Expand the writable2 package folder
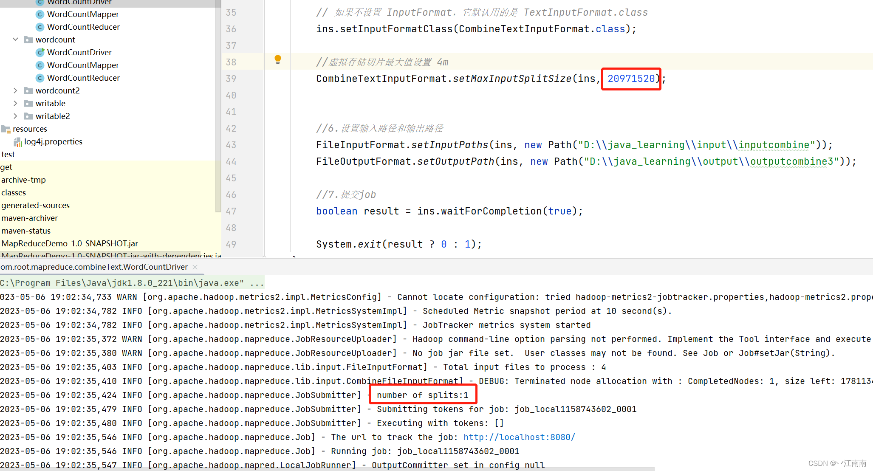This screenshot has width=873, height=471. coord(15,116)
